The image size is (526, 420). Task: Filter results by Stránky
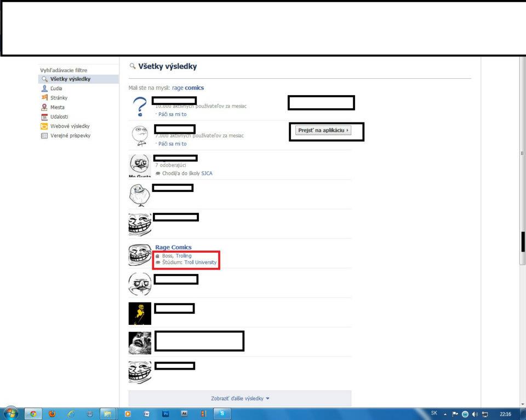pos(59,98)
